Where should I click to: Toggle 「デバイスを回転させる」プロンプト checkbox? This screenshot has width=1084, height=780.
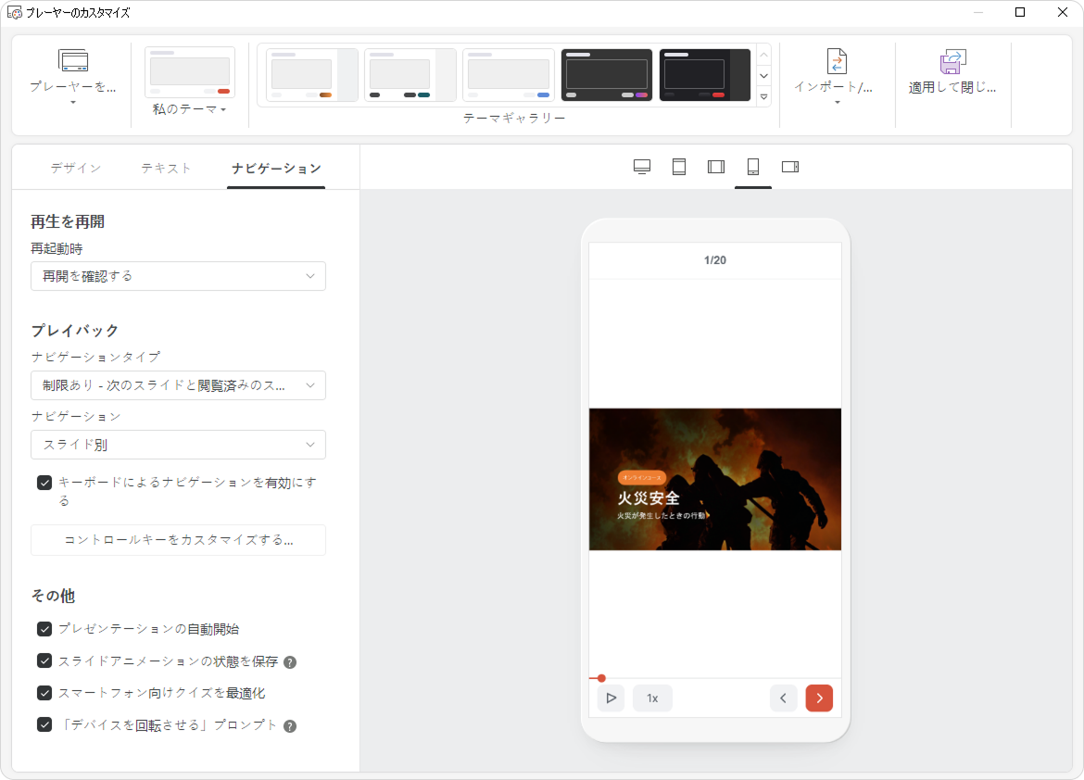pyautogui.click(x=45, y=724)
